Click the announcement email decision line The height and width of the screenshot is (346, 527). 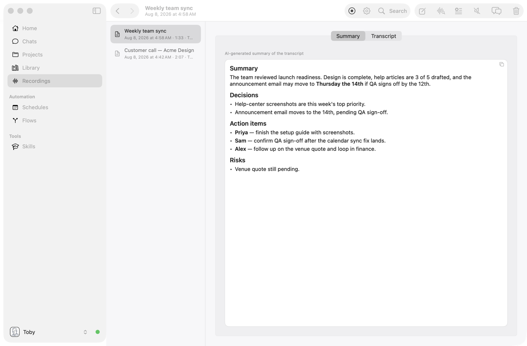coord(311,112)
